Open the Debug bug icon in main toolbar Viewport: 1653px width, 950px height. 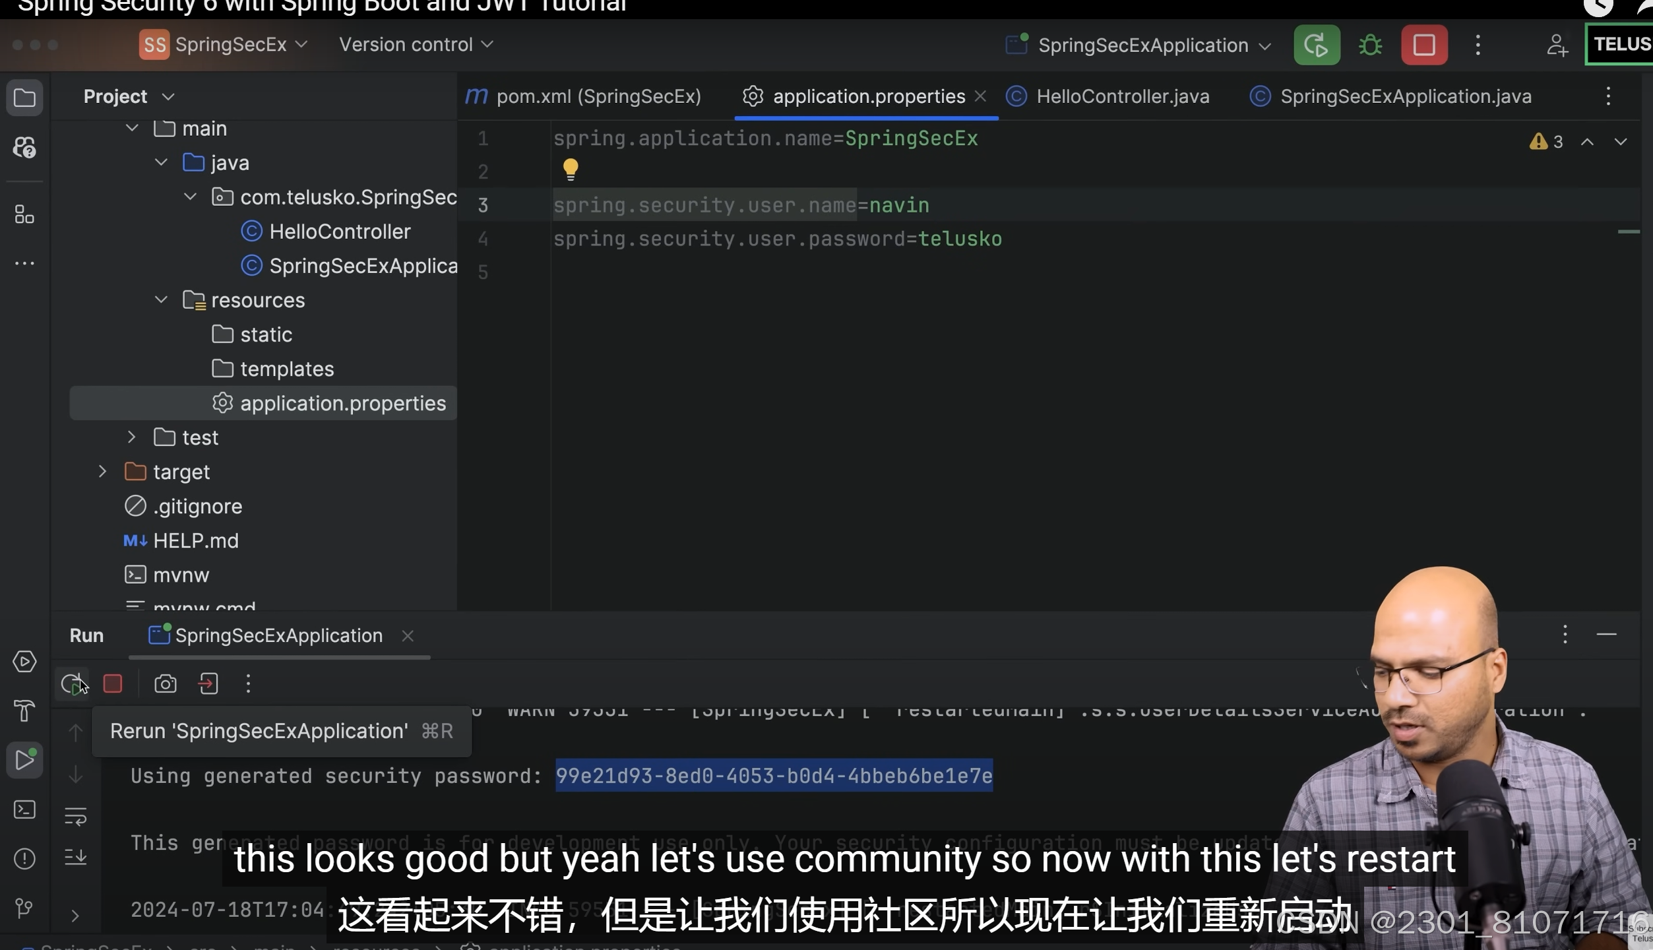click(x=1370, y=44)
